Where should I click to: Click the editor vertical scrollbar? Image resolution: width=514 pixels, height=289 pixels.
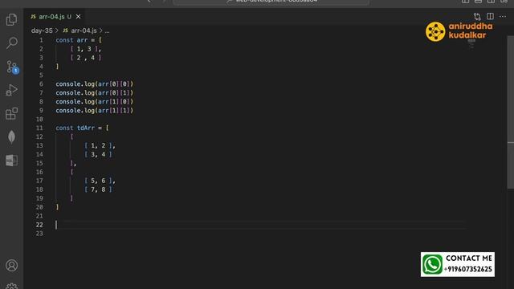pyautogui.click(x=510, y=112)
